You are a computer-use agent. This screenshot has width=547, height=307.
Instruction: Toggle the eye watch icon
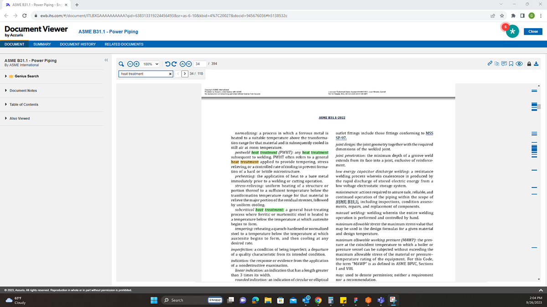coord(519,64)
